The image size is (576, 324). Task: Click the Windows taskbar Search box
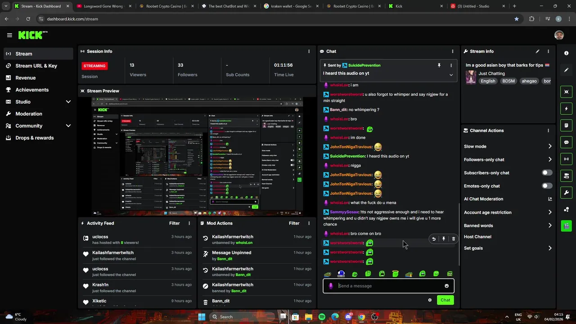tap(243, 317)
